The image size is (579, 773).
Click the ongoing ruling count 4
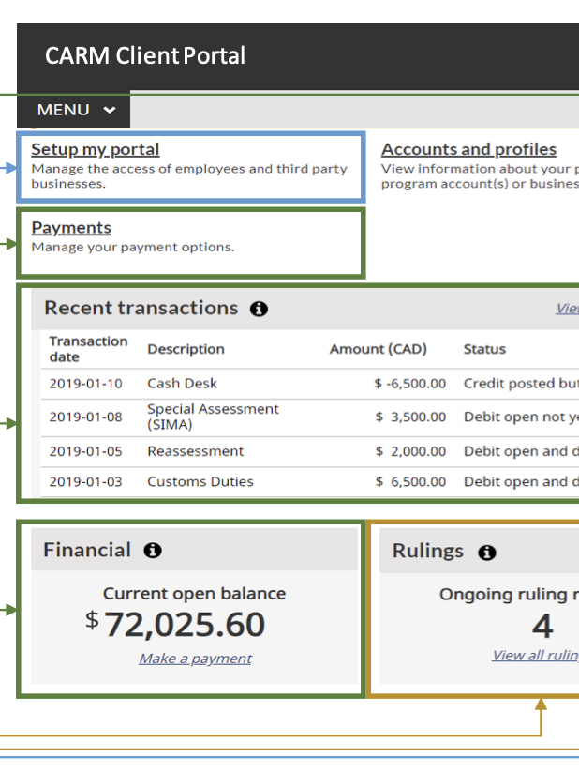point(542,626)
